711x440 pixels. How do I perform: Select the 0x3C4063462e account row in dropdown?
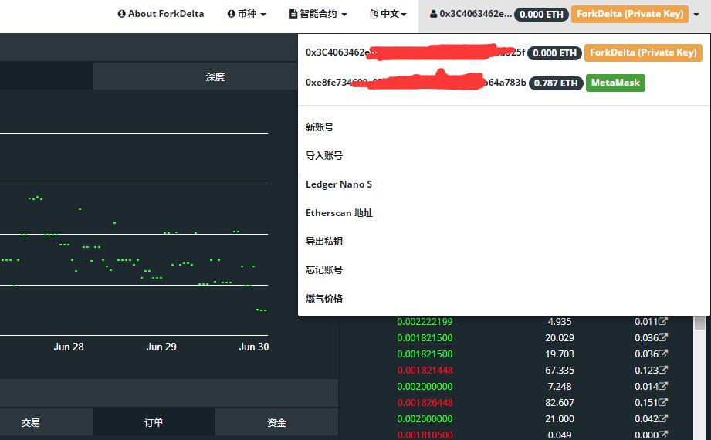click(x=503, y=52)
